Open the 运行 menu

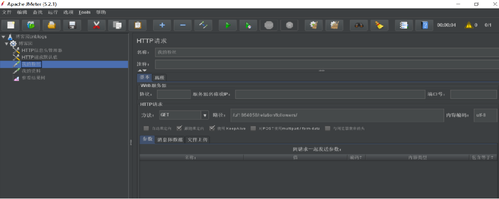tap(53, 12)
